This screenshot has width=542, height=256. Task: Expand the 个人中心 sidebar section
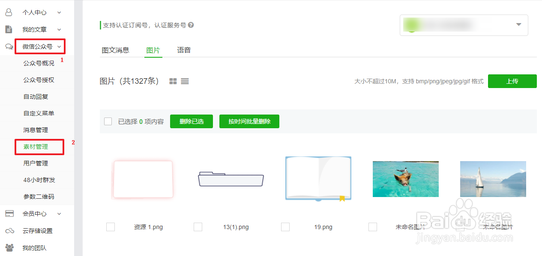click(59, 12)
